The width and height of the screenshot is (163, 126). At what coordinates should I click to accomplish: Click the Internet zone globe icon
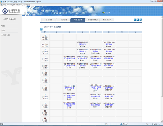[x=122, y=124]
